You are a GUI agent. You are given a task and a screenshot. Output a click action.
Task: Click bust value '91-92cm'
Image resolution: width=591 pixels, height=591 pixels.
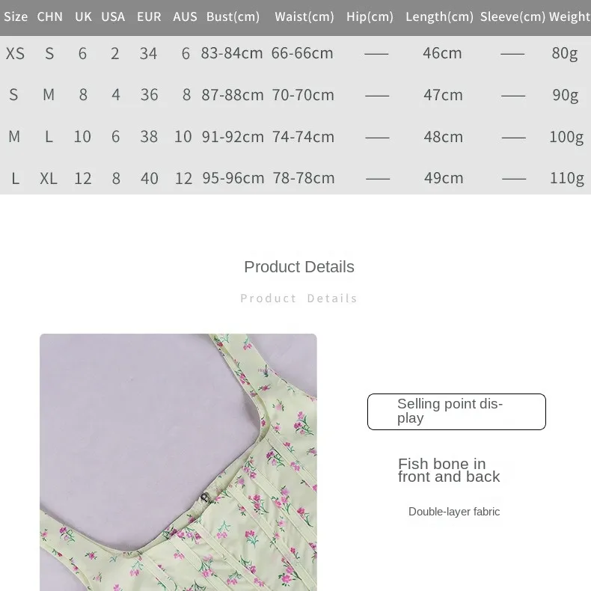[x=233, y=137]
